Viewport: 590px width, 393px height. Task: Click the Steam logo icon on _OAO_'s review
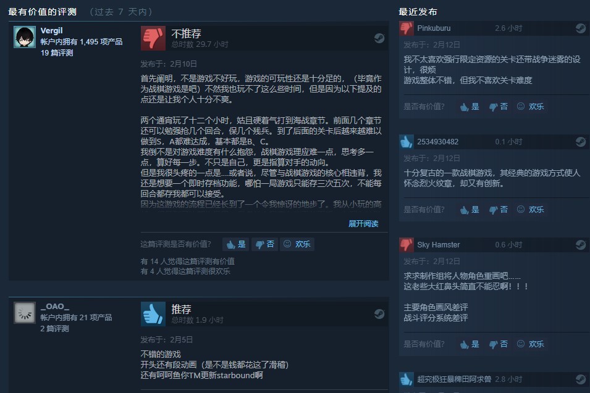pyautogui.click(x=379, y=314)
